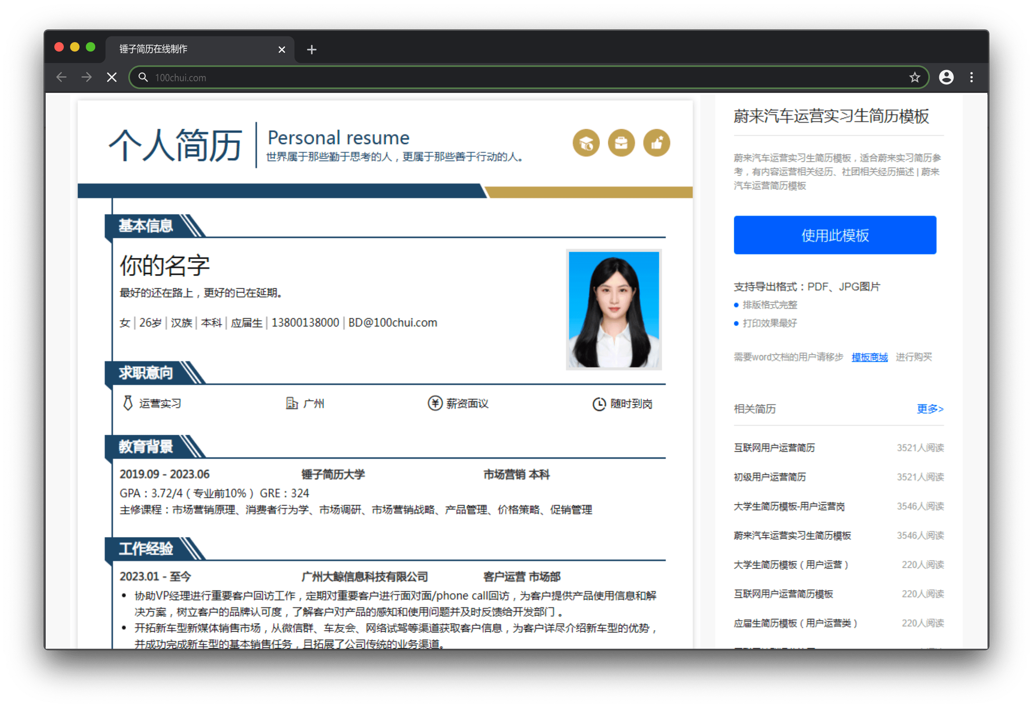
Task: Click the Personal resume heading
Action: click(338, 138)
